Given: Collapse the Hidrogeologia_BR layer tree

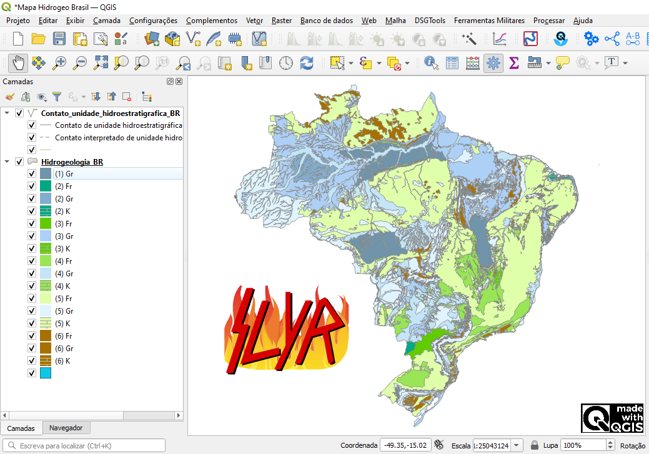Looking at the screenshot, I should (x=7, y=162).
